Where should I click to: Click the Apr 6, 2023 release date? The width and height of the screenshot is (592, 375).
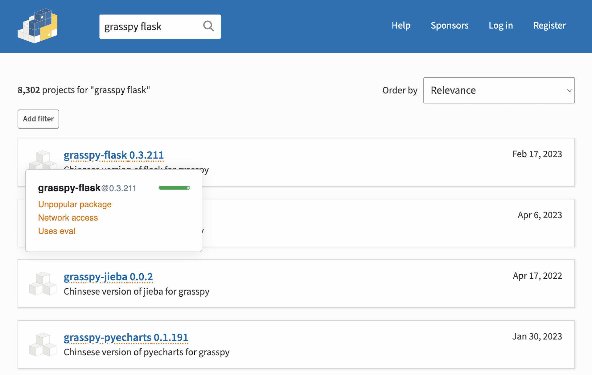click(x=540, y=215)
